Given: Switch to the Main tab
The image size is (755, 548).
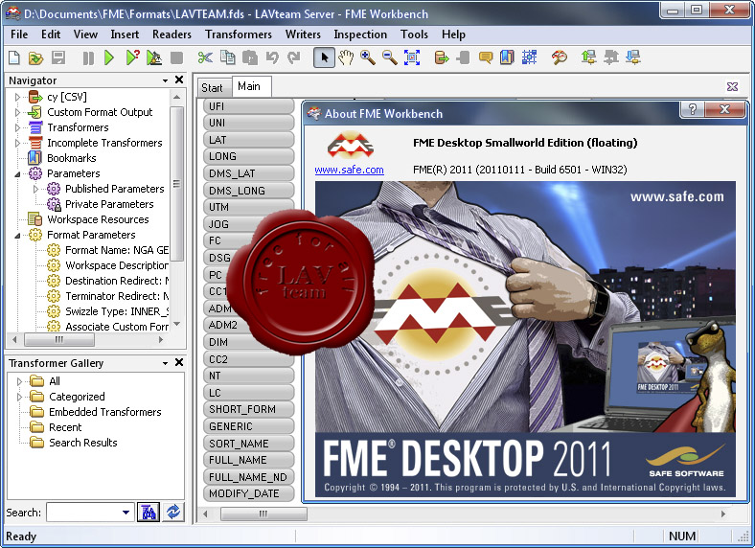Looking at the screenshot, I should coord(249,86).
